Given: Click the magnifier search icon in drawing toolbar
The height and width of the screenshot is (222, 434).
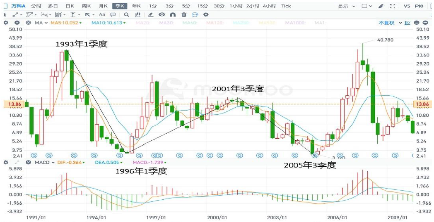Looking at the screenshot, I should point(127,14).
